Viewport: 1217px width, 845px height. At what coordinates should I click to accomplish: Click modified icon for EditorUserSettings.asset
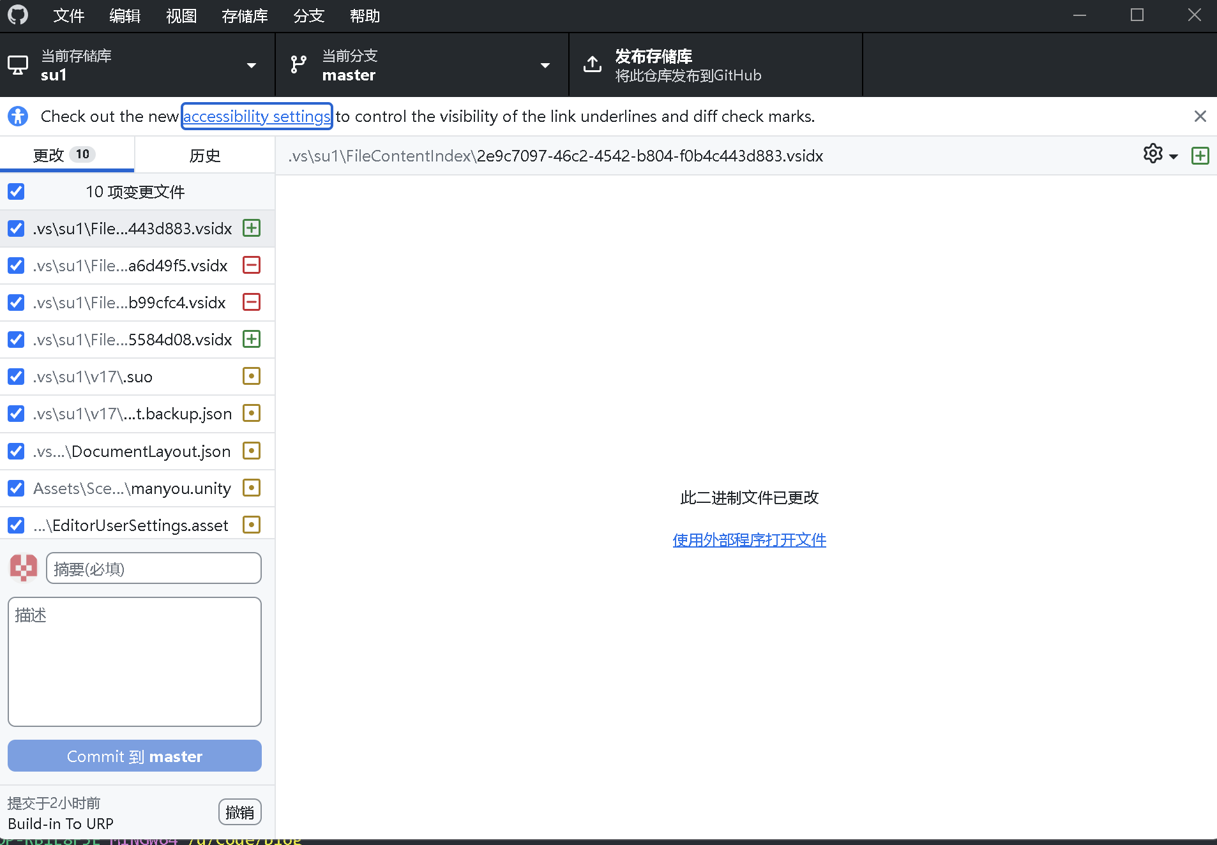252,525
